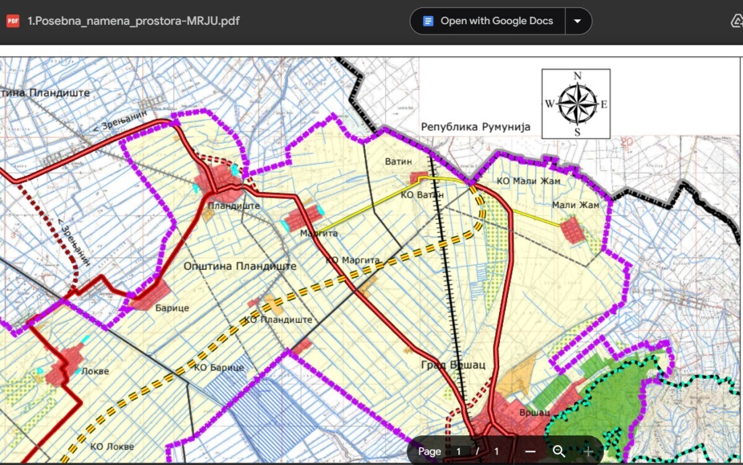Click the magnifier reset zoom icon
743x465 pixels.
click(559, 451)
